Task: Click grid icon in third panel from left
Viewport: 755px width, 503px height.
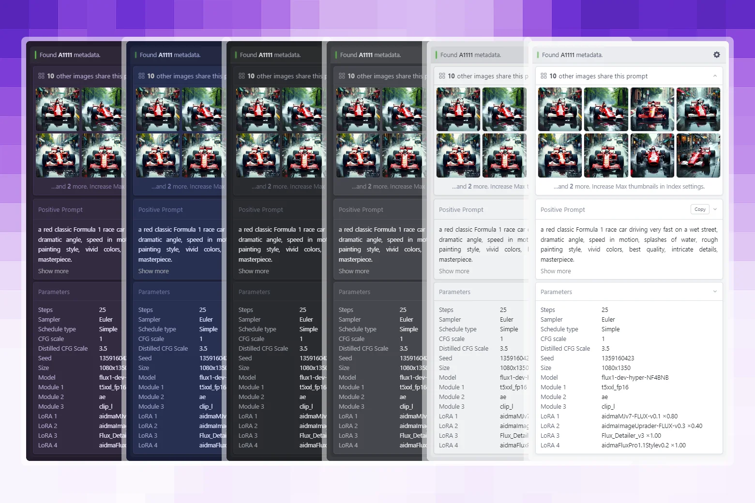Action: [x=242, y=76]
